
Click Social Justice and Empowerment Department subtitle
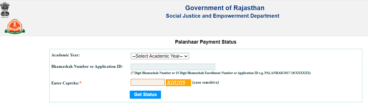(x=222, y=16)
